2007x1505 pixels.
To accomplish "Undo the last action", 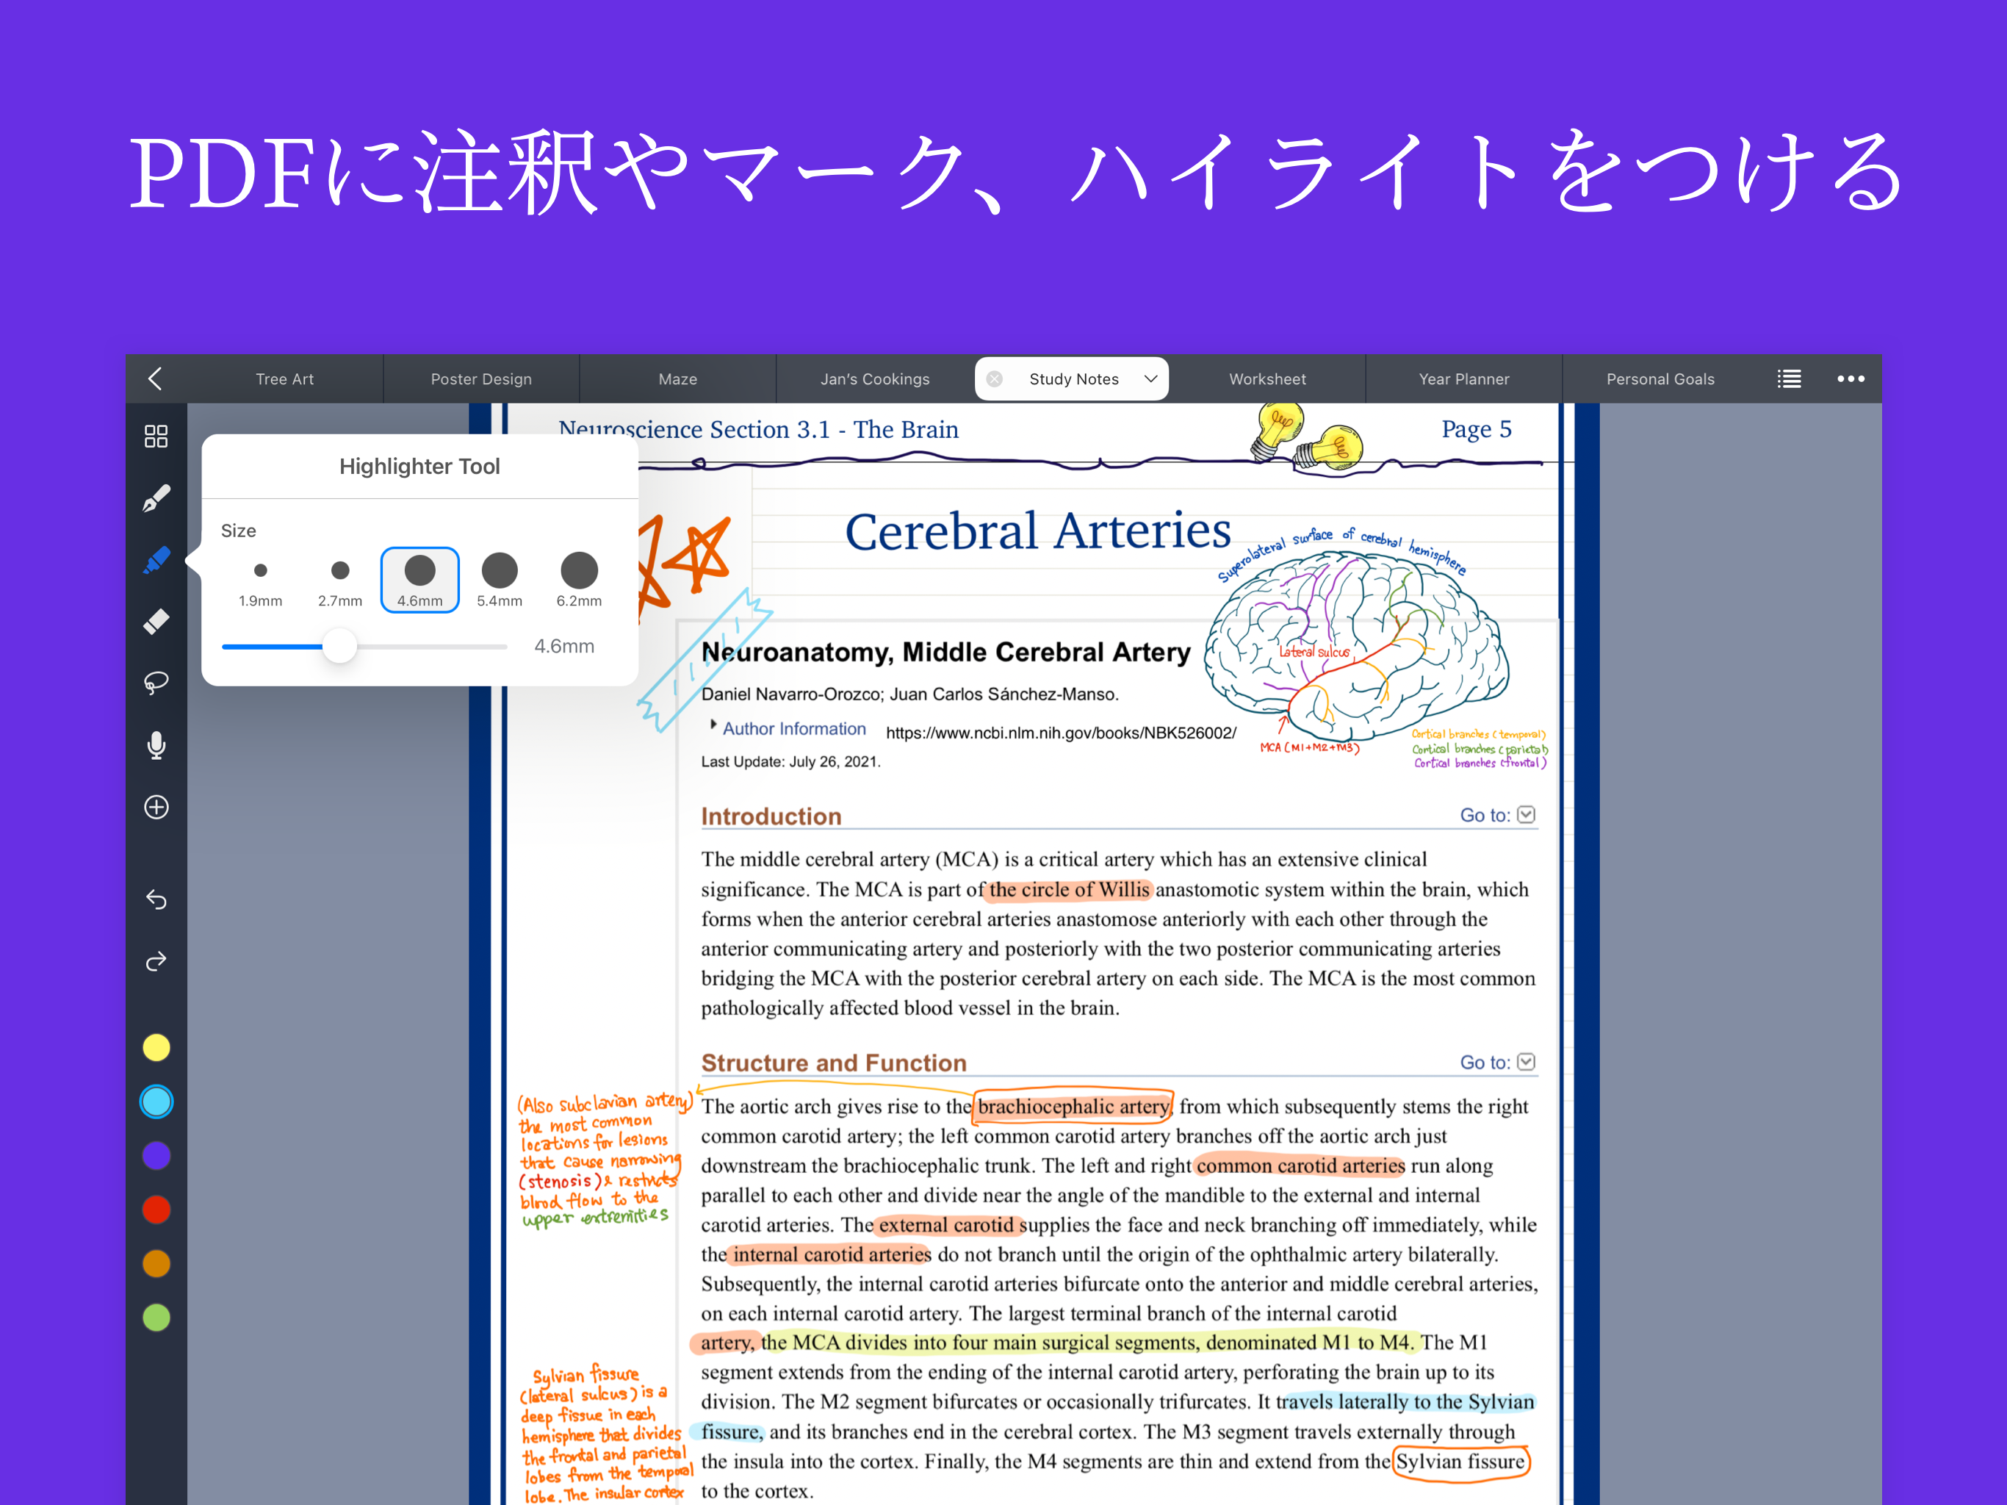I will tap(156, 899).
